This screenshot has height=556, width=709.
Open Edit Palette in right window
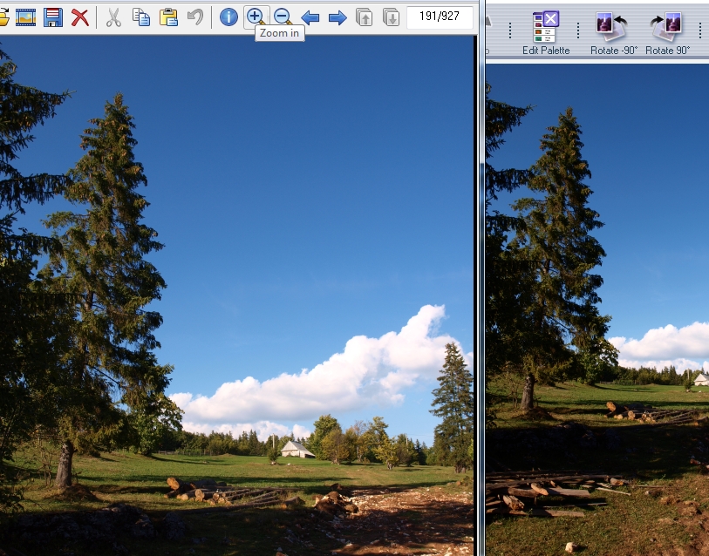(546, 33)
